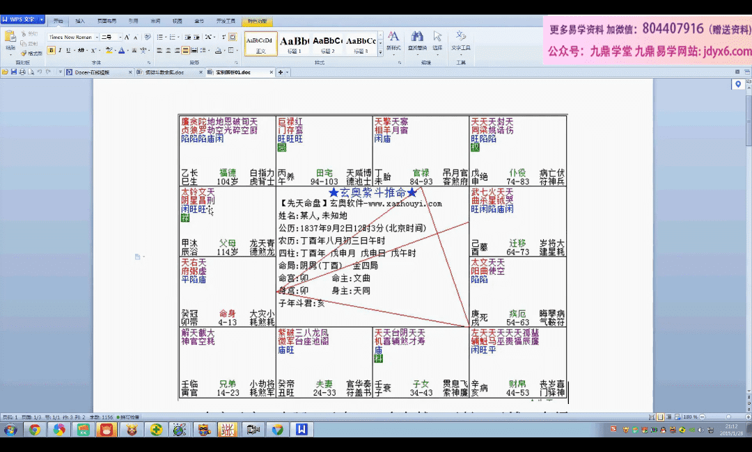Switch to the Docer online templates tab
Image resolution: width=752 pixels, height=452 pixels.
[94, 72]
